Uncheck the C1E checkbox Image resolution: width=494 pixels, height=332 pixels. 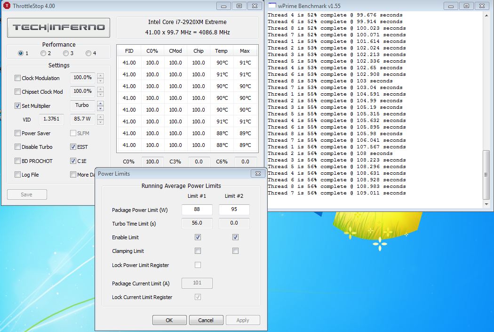(x=73, y=161)
